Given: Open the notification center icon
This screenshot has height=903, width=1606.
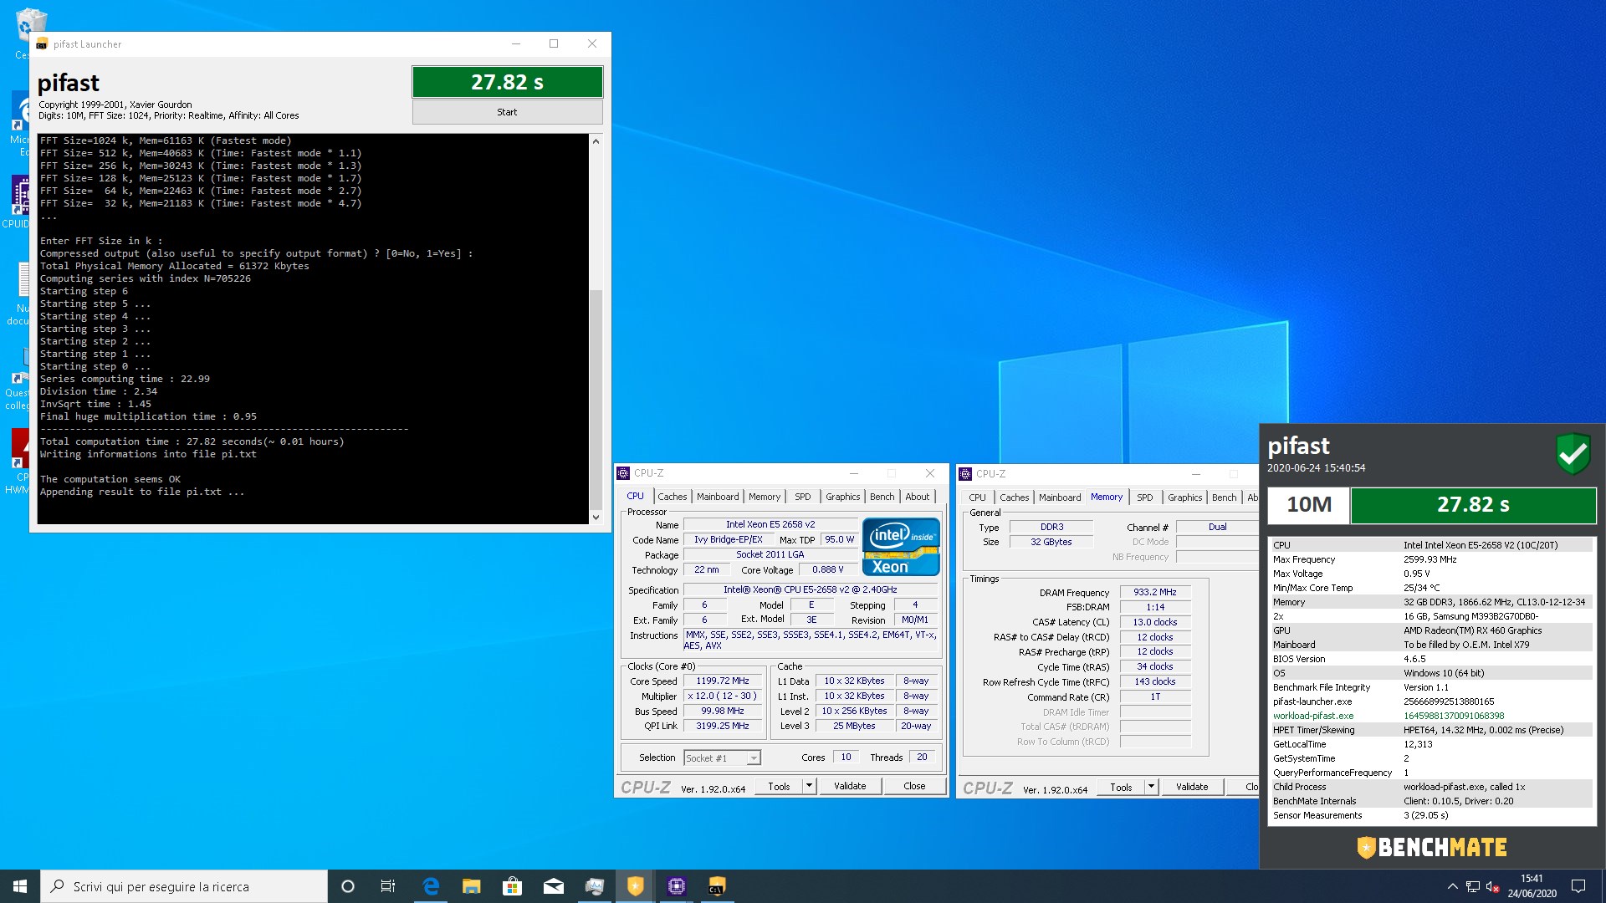Looking at the screenshot, I should 1578,886.
